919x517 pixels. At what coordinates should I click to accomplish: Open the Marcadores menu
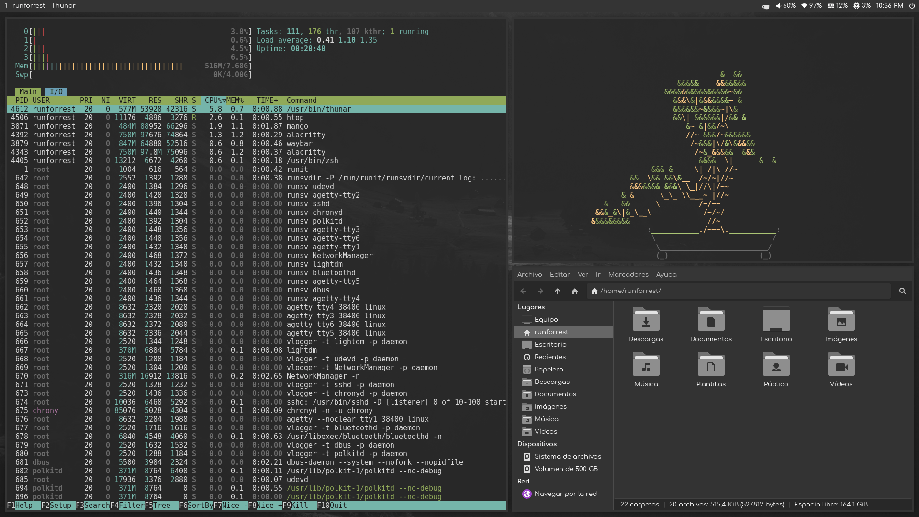pyautogui.click(x=628, y=274)
